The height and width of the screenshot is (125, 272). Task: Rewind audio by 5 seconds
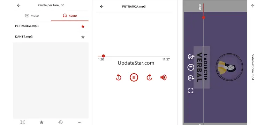119,77
